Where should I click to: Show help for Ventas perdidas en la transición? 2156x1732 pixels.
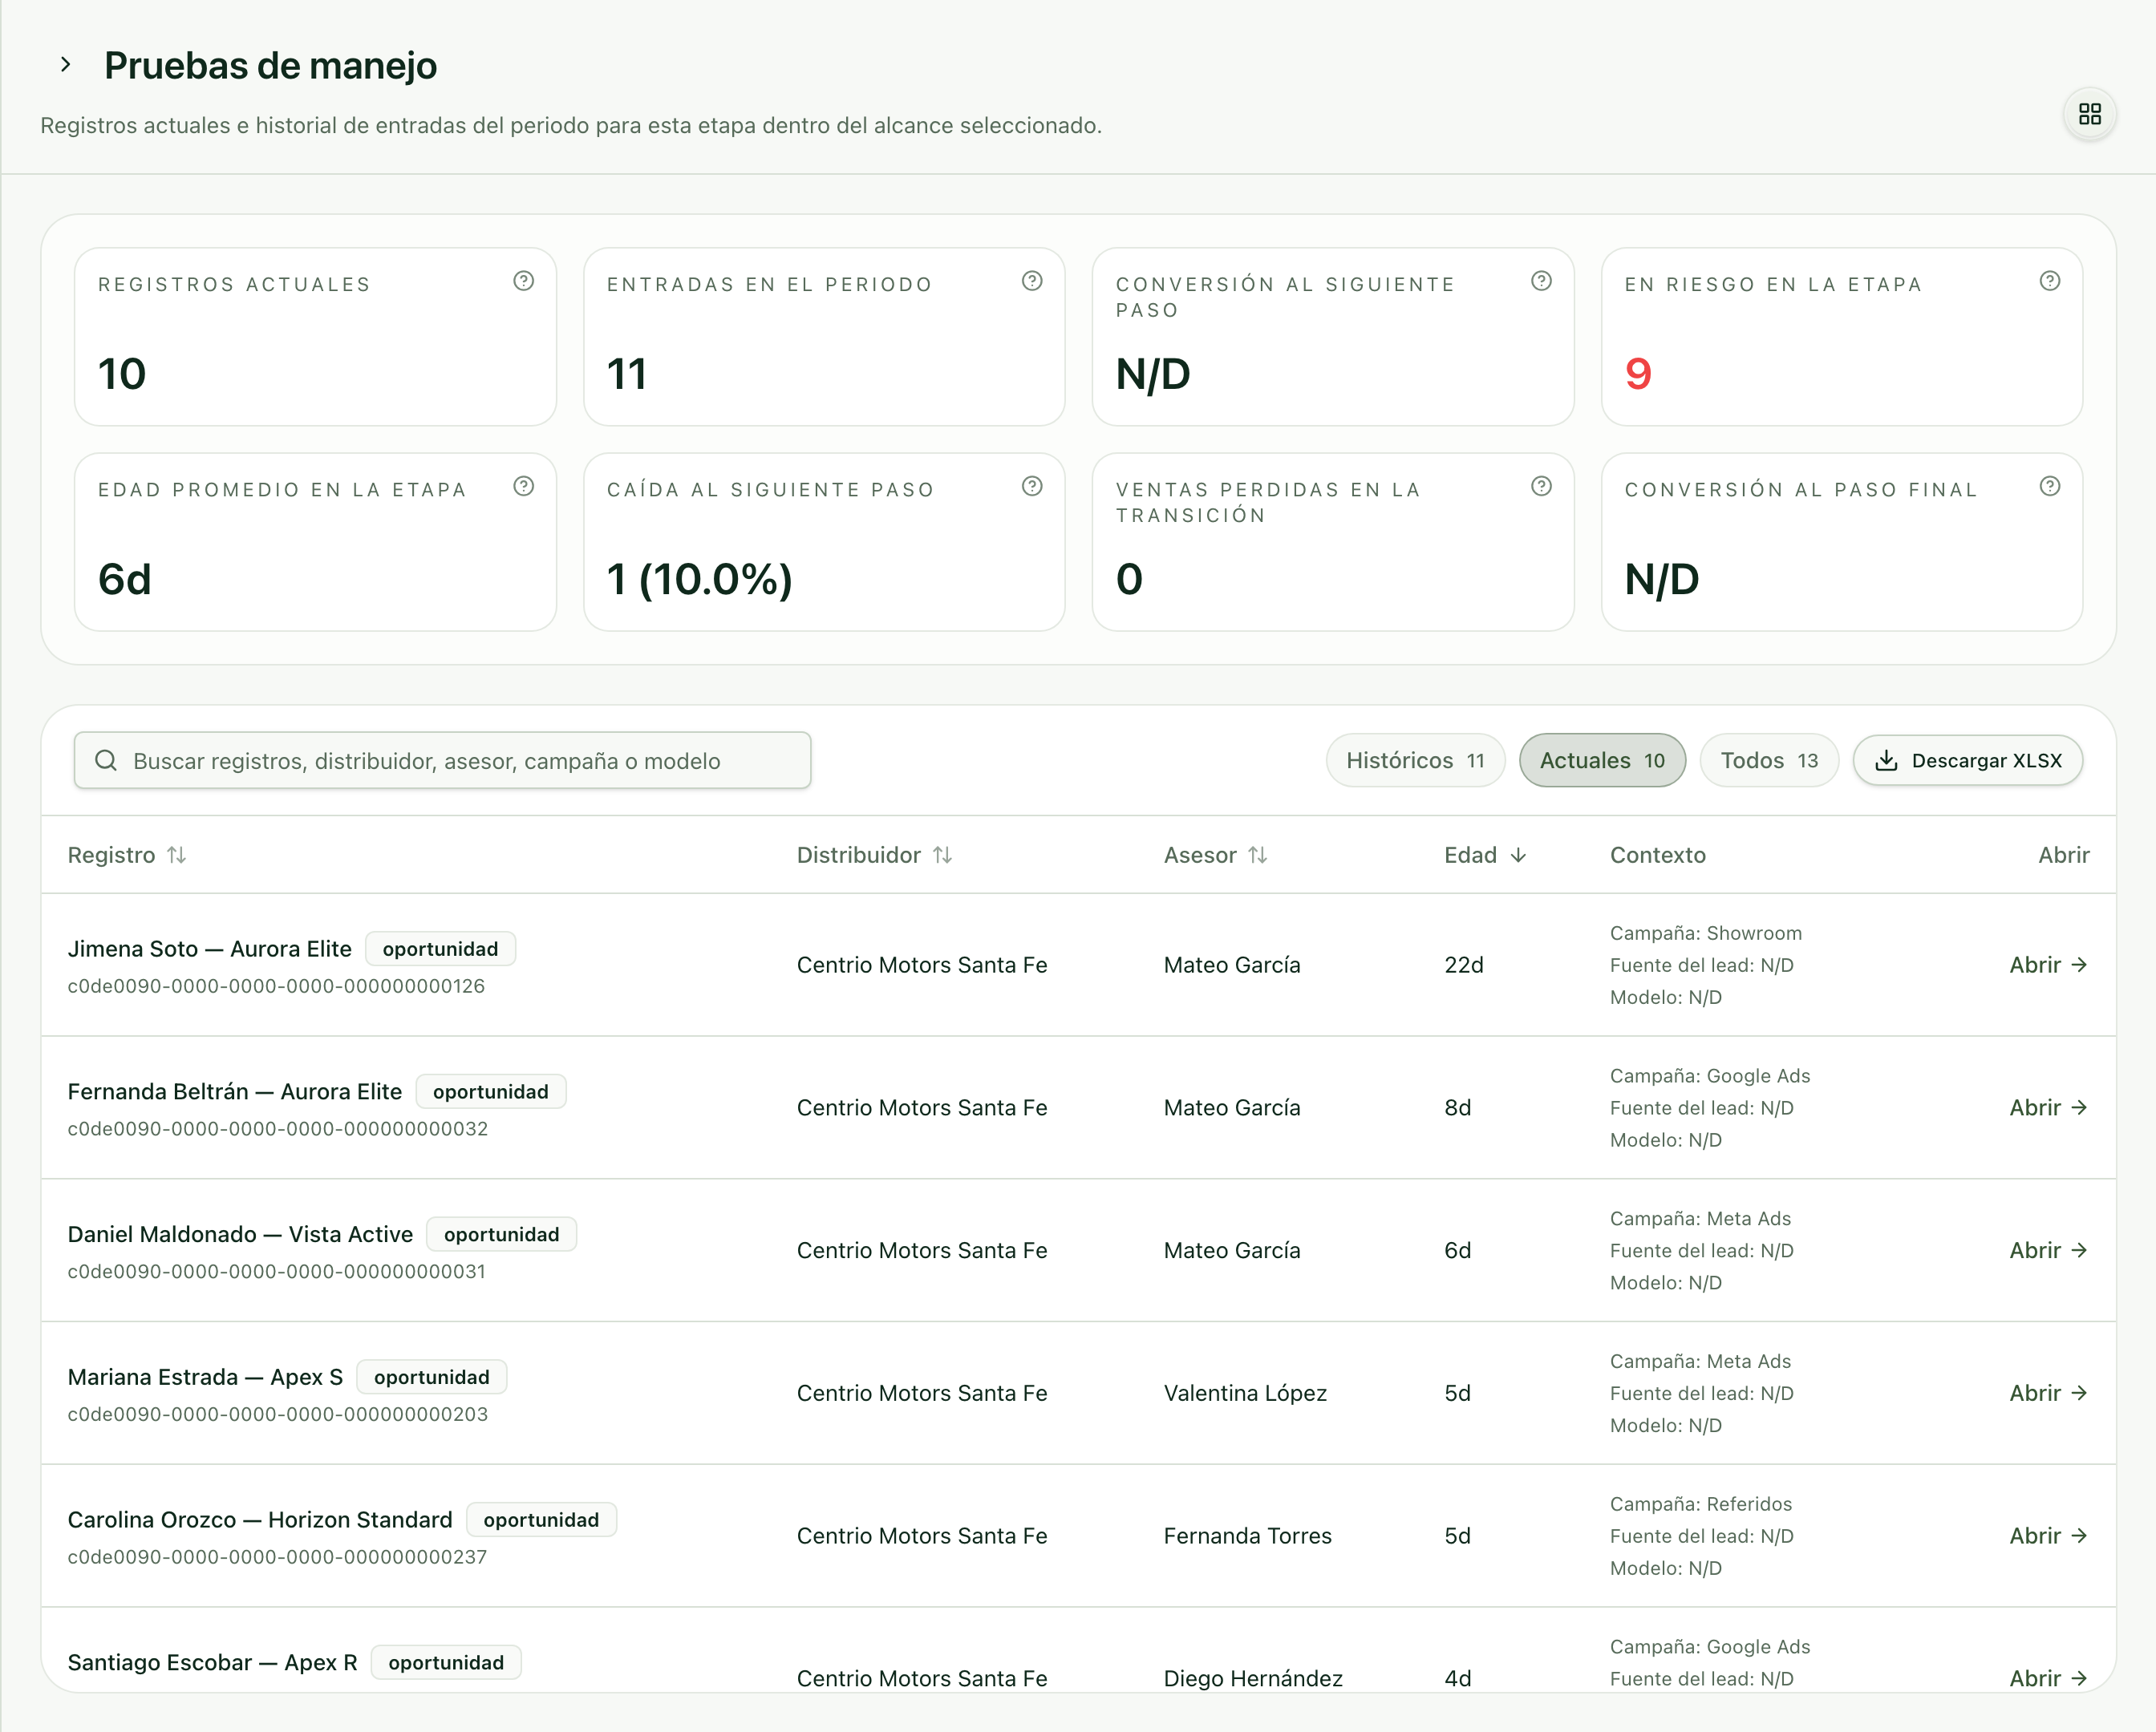tap(1541, 486)
